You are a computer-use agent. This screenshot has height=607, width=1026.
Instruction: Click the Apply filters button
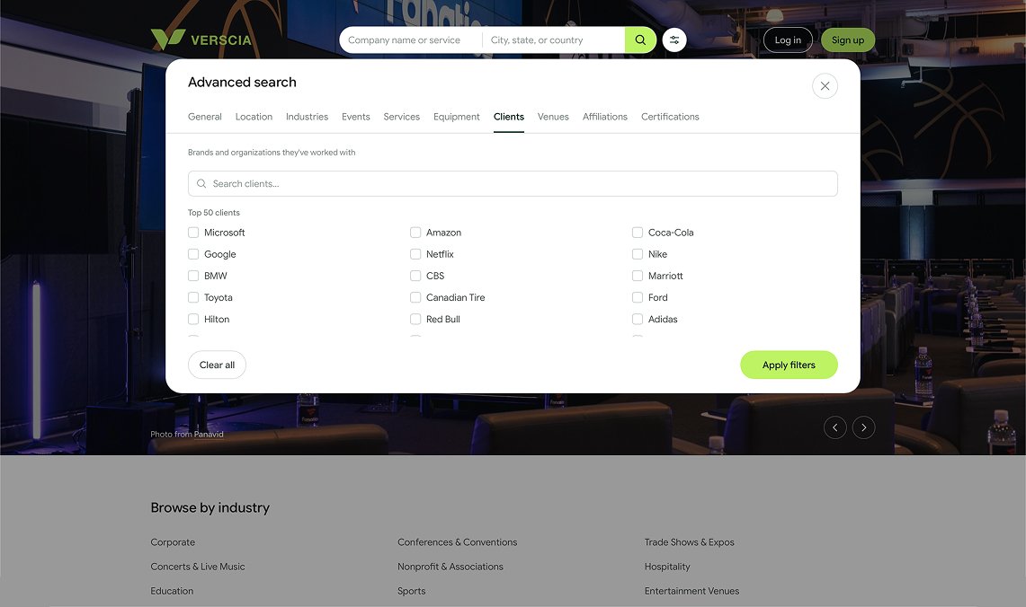[x=790, y=365]
